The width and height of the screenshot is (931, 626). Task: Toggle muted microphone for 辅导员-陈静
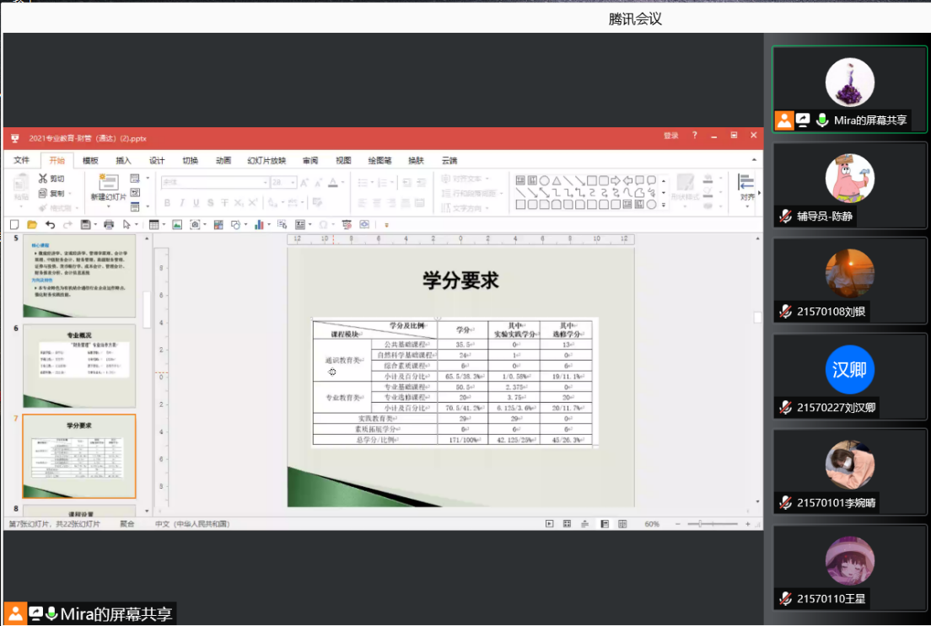click(x=785, y=217)
